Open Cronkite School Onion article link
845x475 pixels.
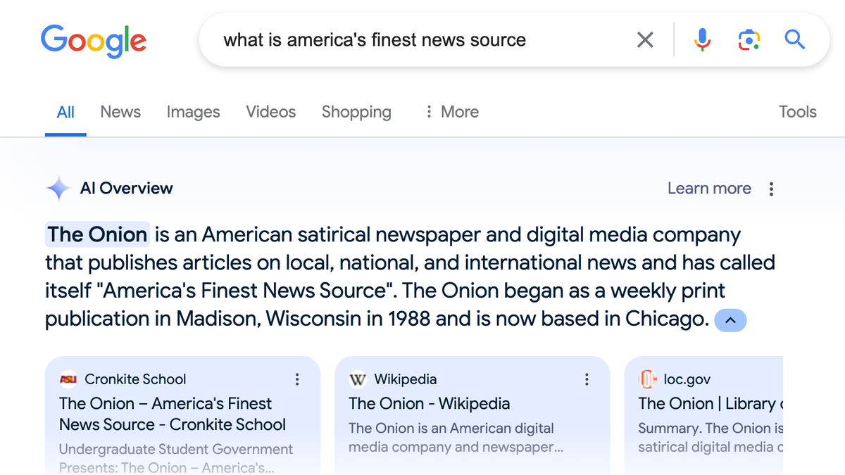172,414
